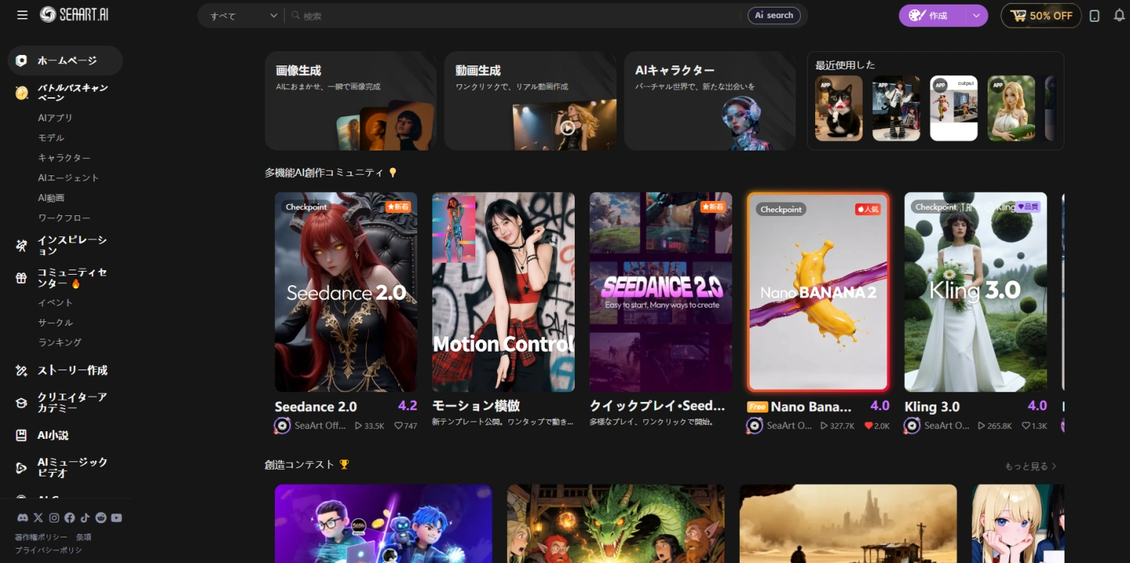Open the クイックプレイ Seedance 2.0 card

coord(661,292)
